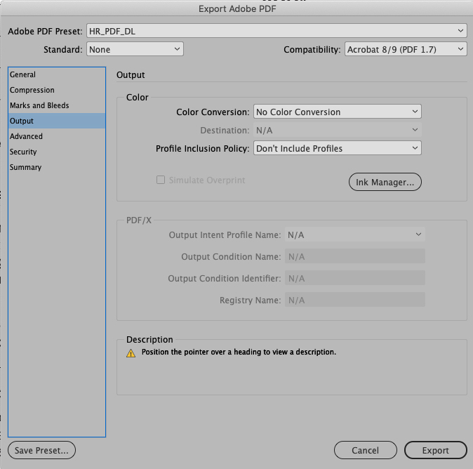Open the Ink Manager dialog
Viewport: 473px width, 469px height.
(385, 182)
